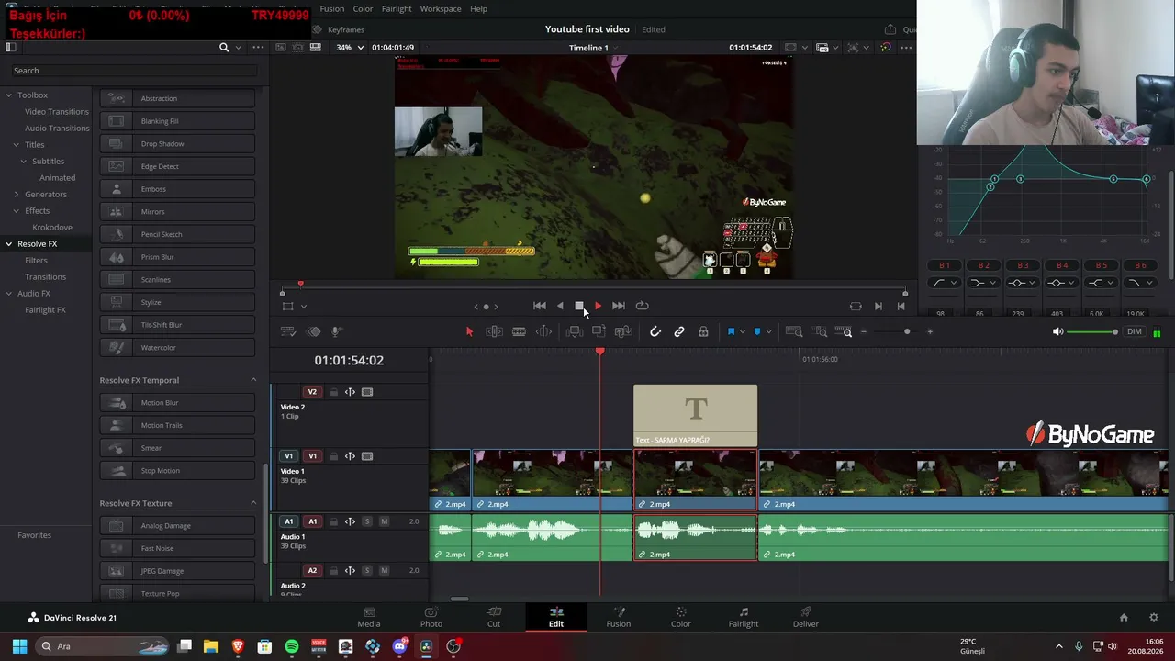Expand the Generators category
Image resolution: width=1175 pixels, height=661 pixels.
17,195
